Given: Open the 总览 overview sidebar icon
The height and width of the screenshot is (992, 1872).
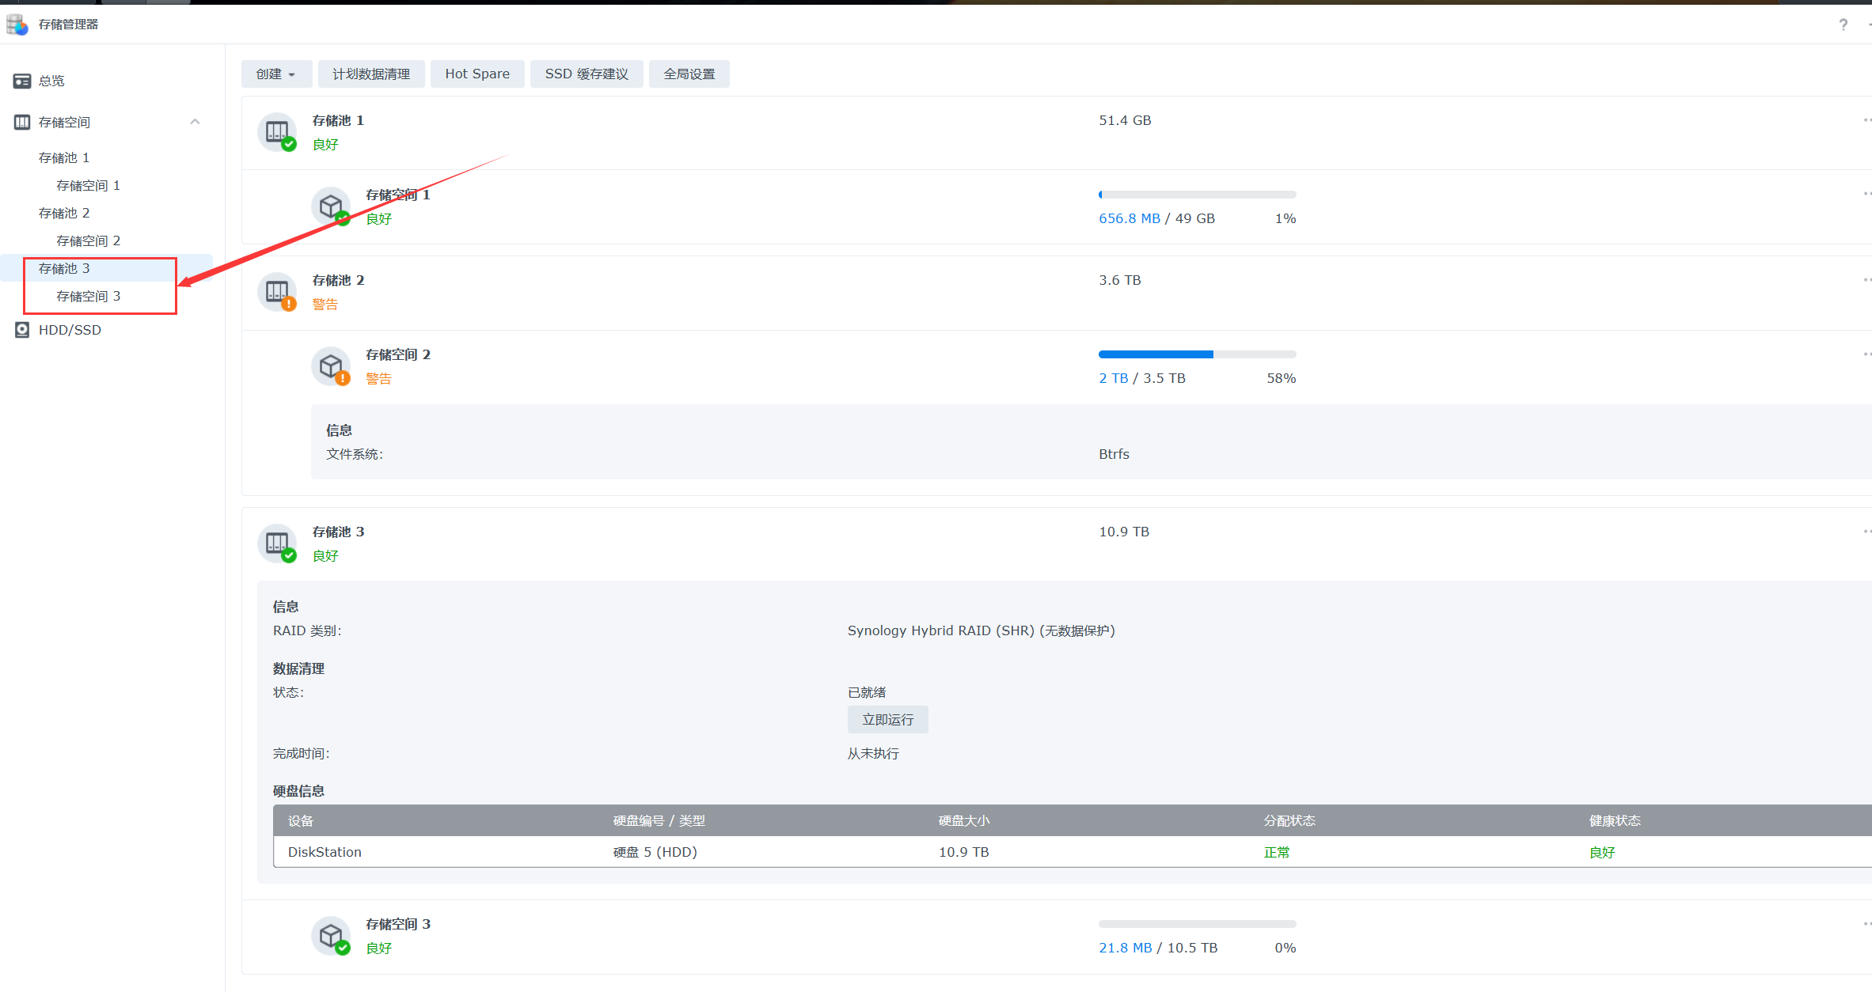Looking at the screenshot, I should click(x=22, y=81).
